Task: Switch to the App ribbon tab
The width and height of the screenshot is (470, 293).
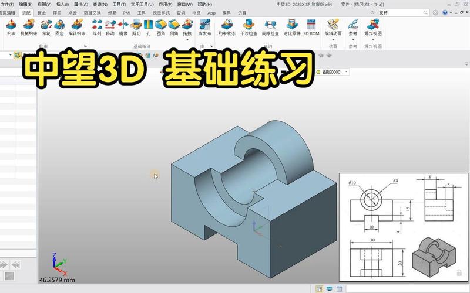Action: coord(211,13)
